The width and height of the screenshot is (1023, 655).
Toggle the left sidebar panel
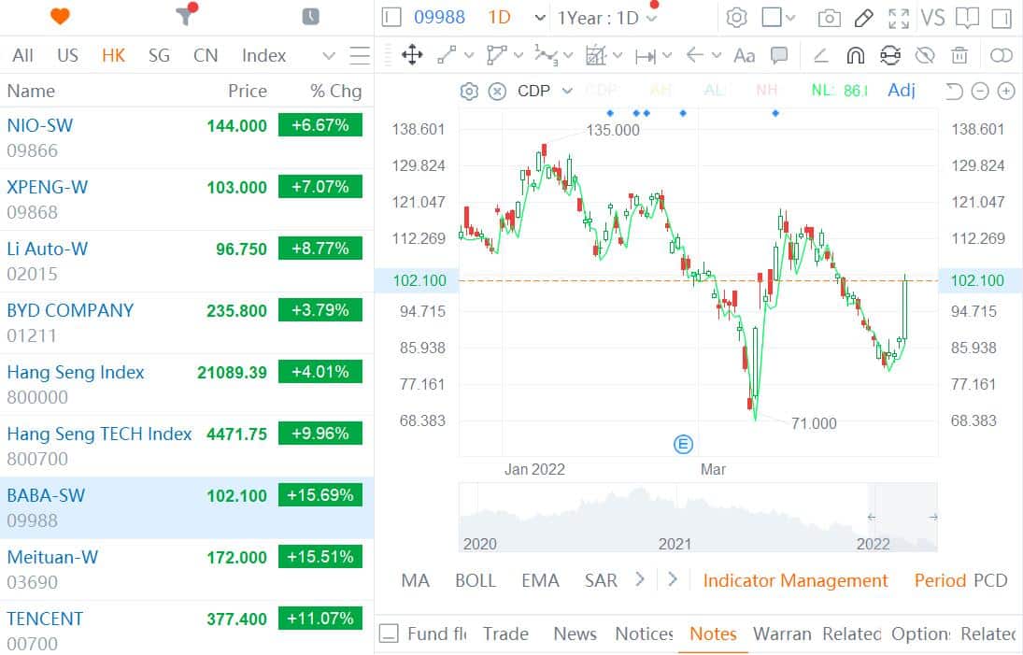click(x=391, y=18)
